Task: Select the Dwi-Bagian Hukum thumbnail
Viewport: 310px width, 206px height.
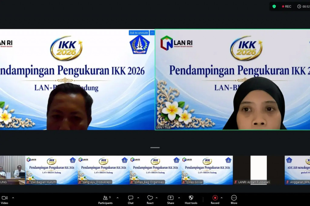Action: coord(51,170)
